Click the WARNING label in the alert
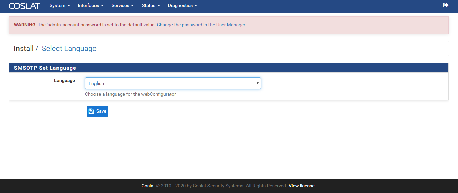 pos(25,25)
